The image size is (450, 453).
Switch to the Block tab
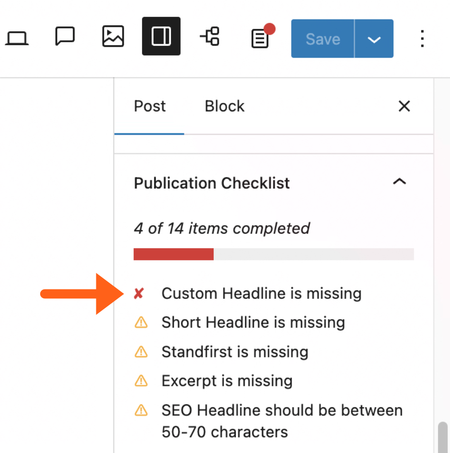point(225,106)
